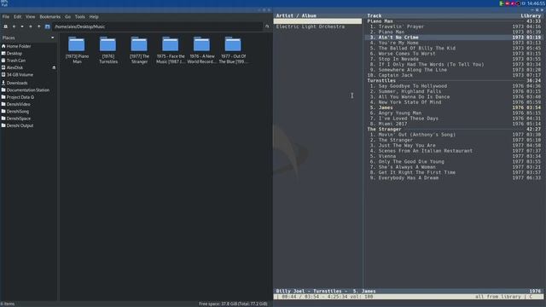Click the go icon beside the path bar
Image resolution: width=546 pixels, height=307 pixels.
click(x=267, y=26)
